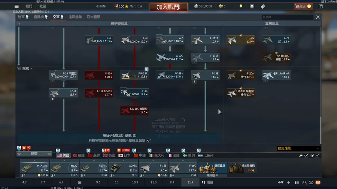This screenshot has width=337, height=189.
Task: Open the diamond-shaped icon in the top bar
Action: click(252, 6)
